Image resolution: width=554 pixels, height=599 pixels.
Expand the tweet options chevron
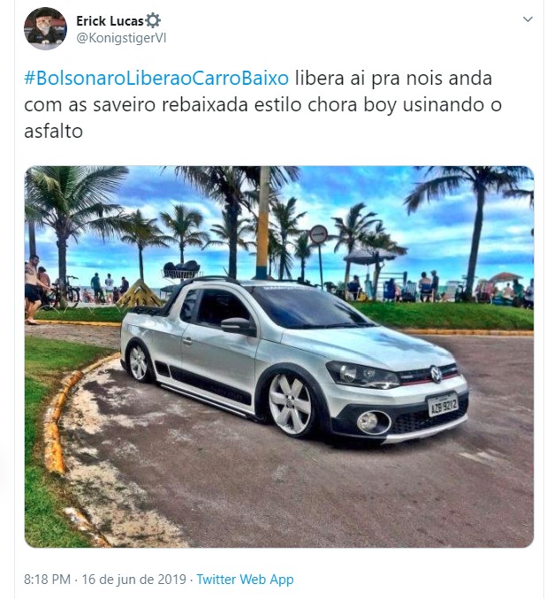click(x=527, y=19)
